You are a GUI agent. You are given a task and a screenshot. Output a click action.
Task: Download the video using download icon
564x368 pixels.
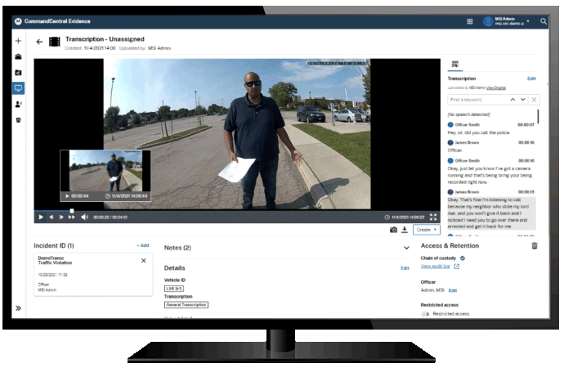(404, 230)
